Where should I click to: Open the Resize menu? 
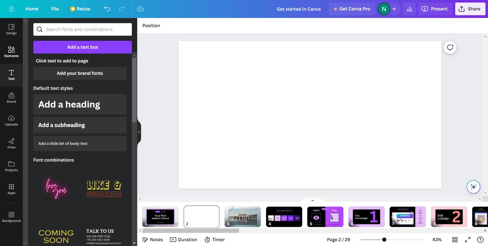point(80,9)
